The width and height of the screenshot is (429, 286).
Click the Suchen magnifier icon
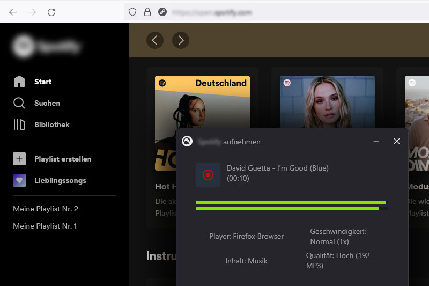pos(19,103)
